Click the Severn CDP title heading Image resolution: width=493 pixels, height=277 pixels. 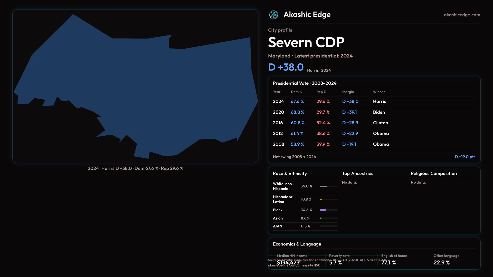pyautogui.click(x=306, y=42)
